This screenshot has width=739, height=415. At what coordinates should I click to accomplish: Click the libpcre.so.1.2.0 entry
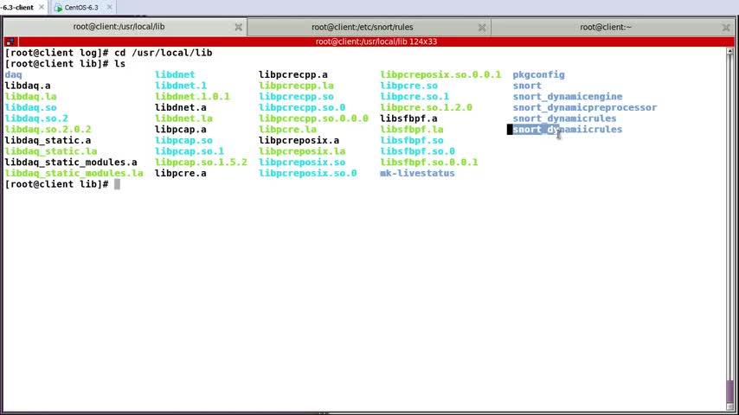pos(426,107)
